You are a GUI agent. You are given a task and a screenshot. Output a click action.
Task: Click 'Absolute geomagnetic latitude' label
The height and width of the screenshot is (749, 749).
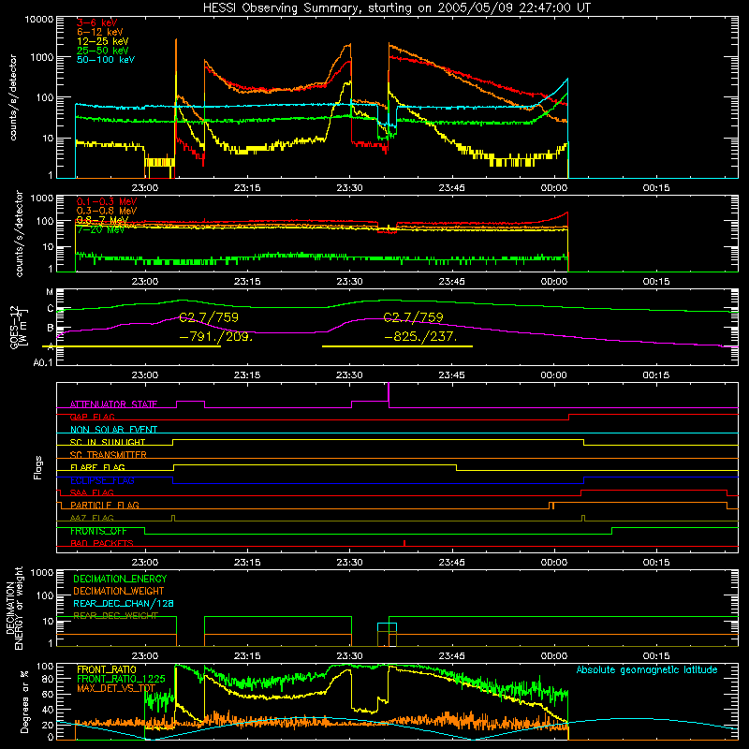[x=647, y=669]
